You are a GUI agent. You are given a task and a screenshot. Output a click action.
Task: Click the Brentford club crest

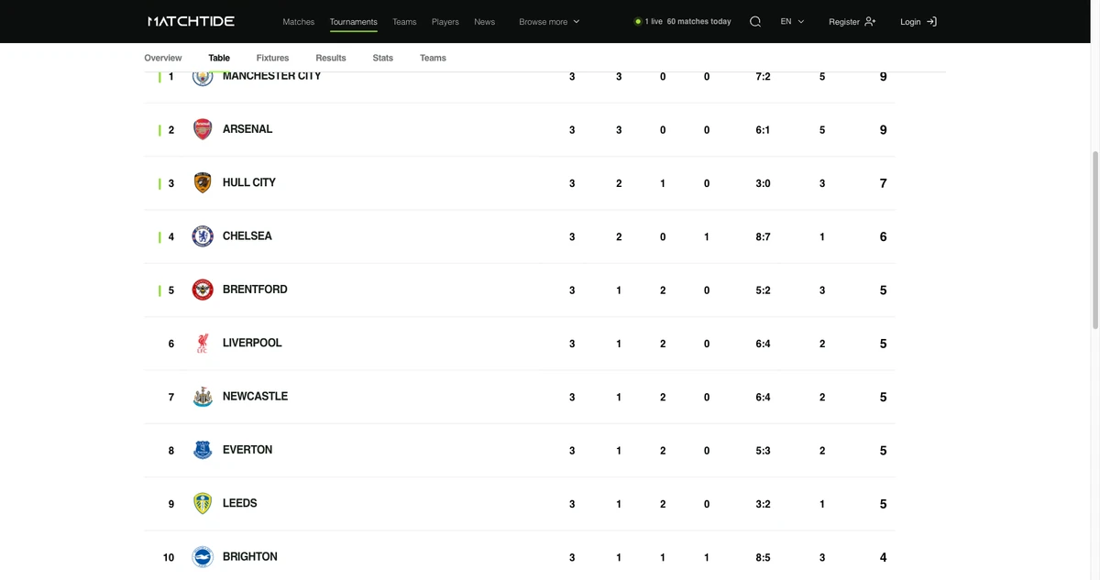click(x=203, y=290)
